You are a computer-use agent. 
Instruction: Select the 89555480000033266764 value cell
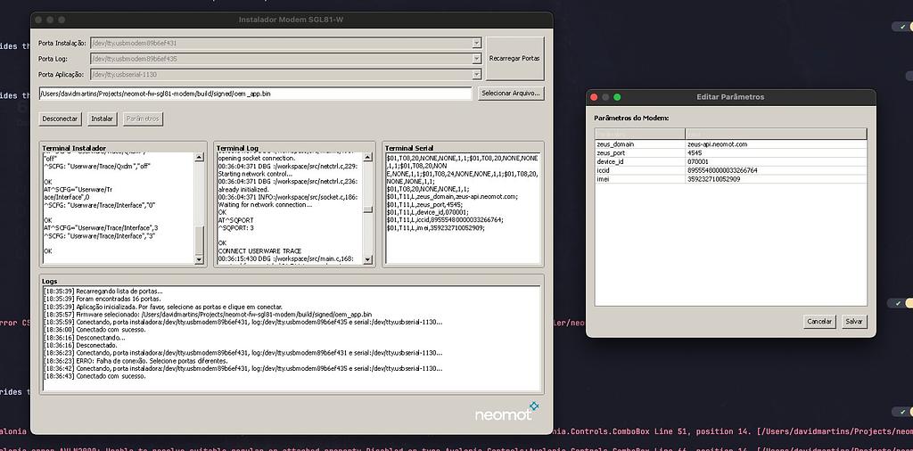pyautogui.click(x=777, y=170)
